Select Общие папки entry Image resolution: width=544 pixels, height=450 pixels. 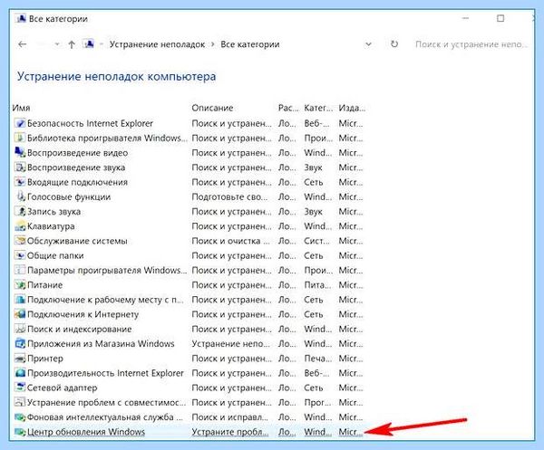coord(55,255)
